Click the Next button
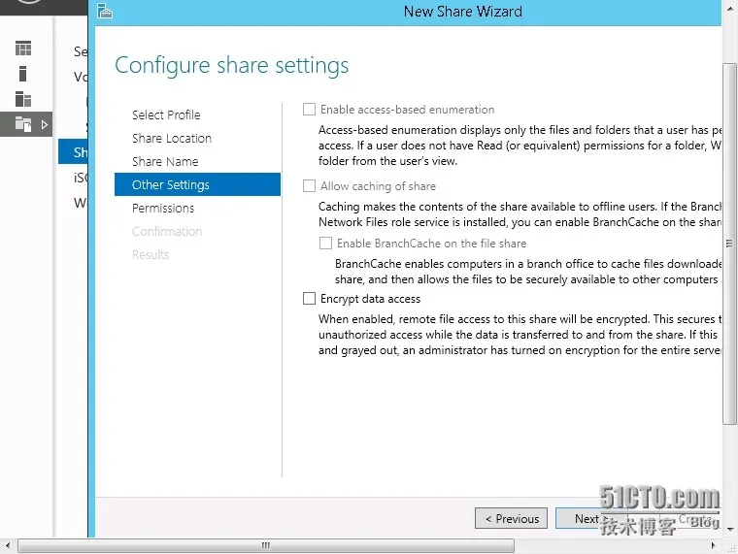The height and width of the screenshot is (554, 738). [x=591, y=518]
